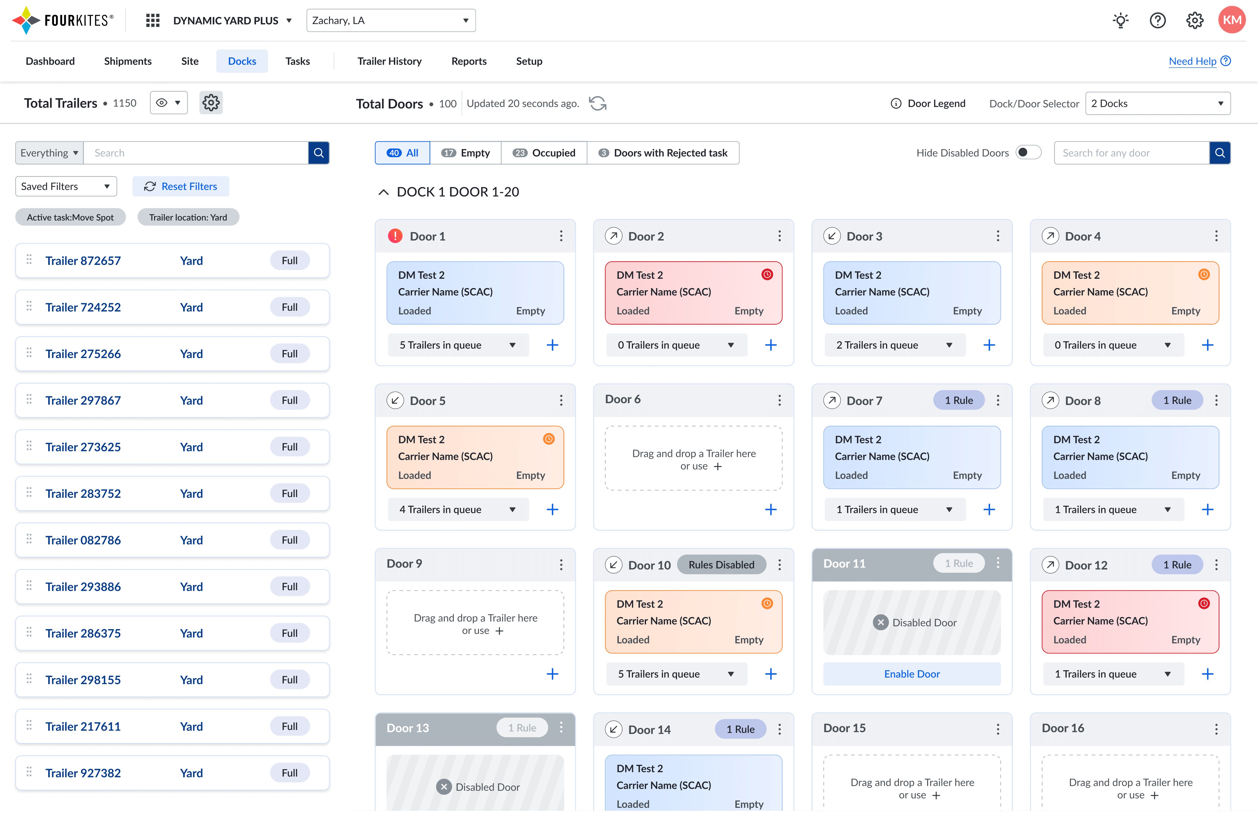Click the trailer Search input field
Screen dimensions: 1258x813
pos(196,152)
